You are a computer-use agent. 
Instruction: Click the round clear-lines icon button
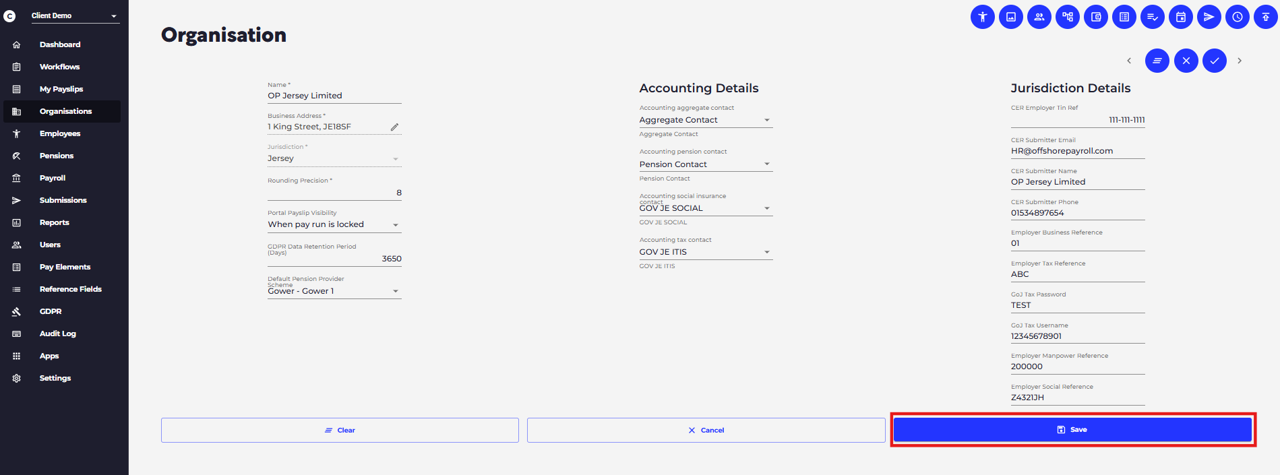(1157, 61)
